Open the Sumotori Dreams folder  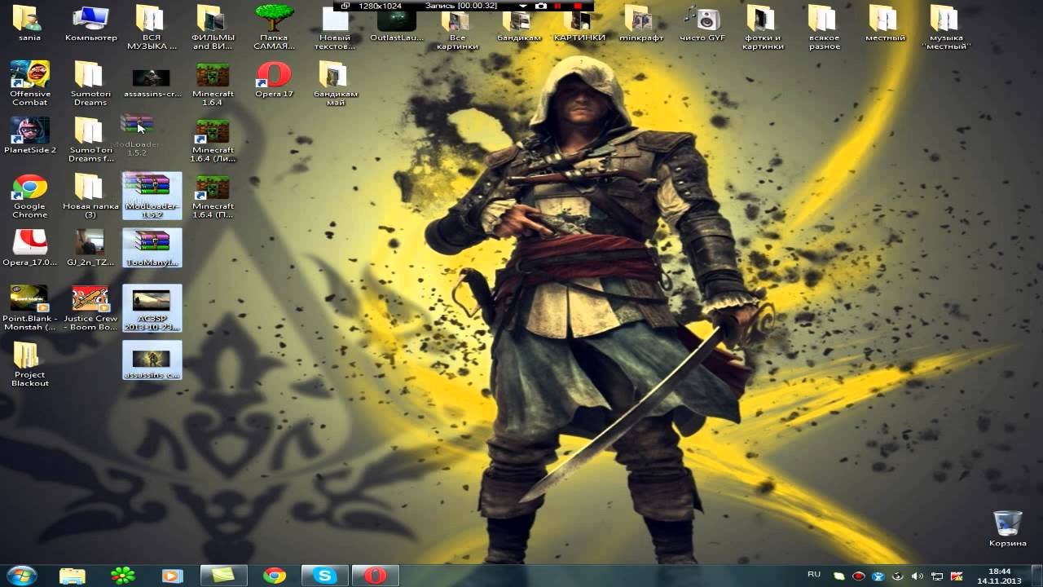pos(90,83)
